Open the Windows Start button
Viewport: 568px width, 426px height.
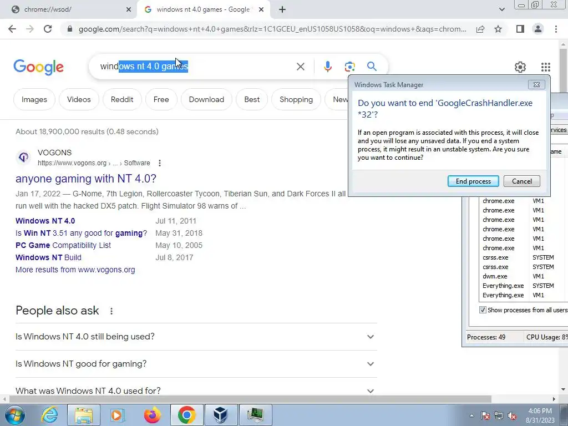point(14,415)
